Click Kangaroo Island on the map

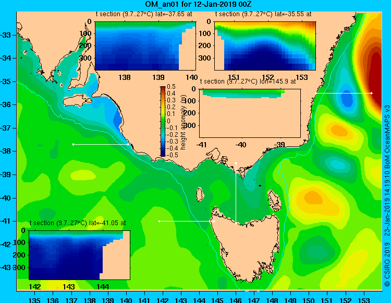click(77, 100)
